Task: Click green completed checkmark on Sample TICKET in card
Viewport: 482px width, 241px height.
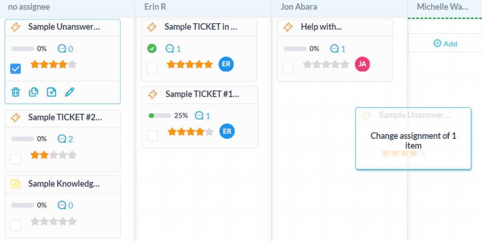Action: click(x=152, y=48)
